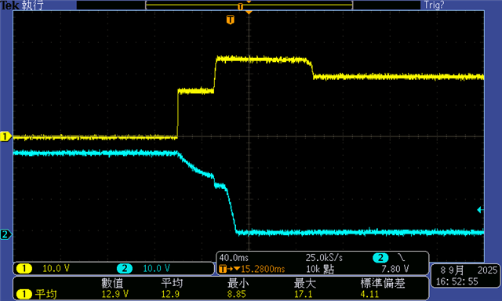Click the cyan trigger level arrow

[480, 210]
